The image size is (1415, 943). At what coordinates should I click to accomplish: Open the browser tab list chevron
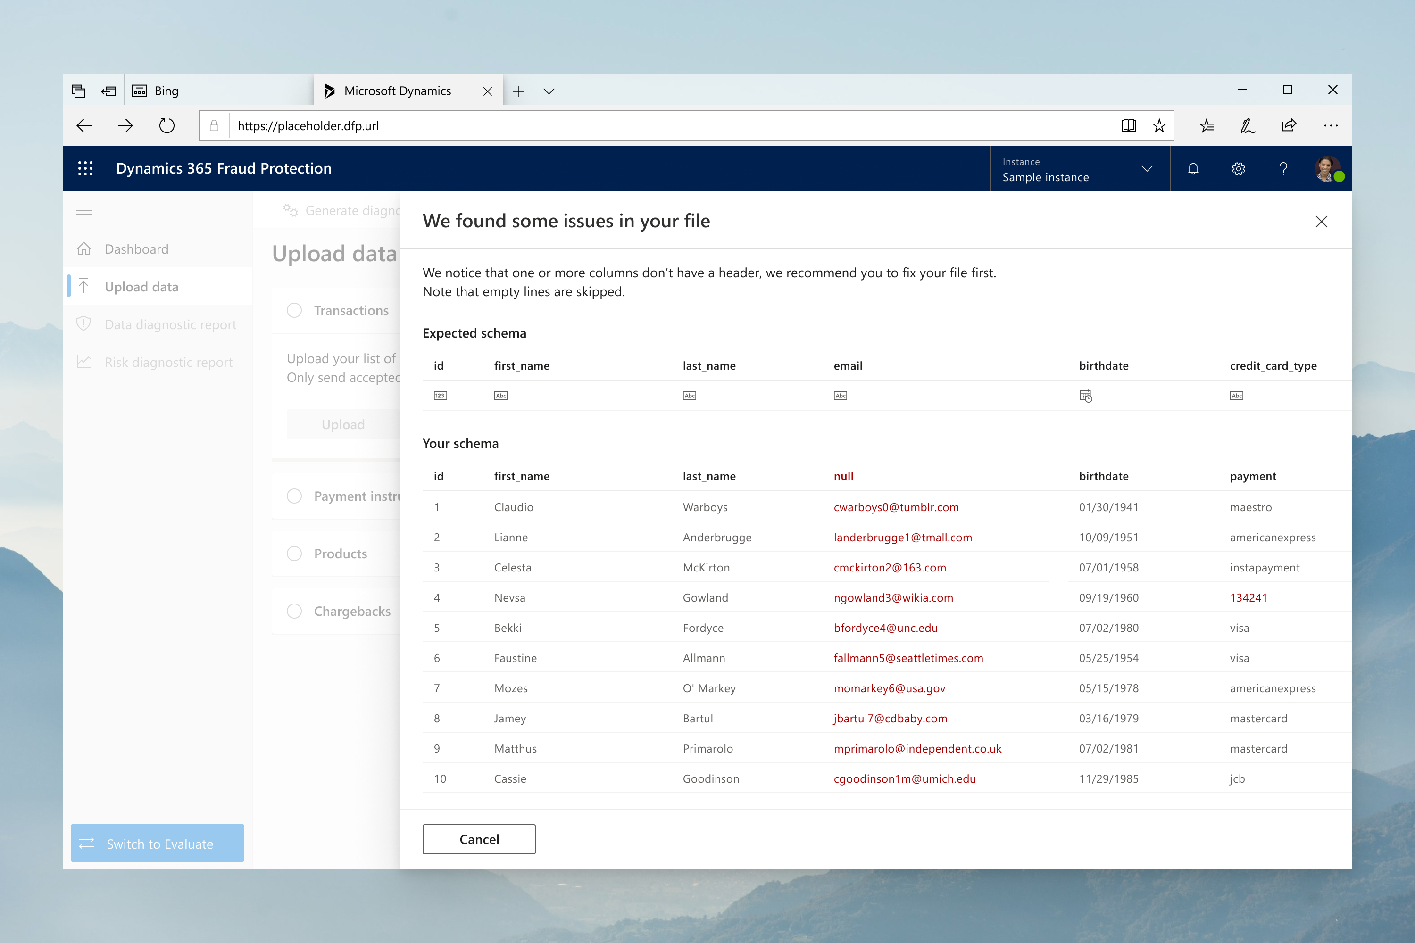(549, 91)
